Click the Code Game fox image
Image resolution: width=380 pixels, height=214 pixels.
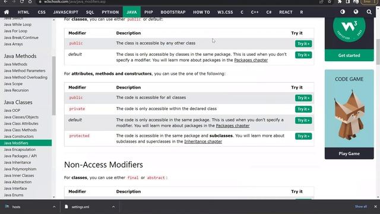[x=349, y=115]
